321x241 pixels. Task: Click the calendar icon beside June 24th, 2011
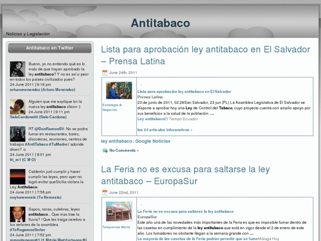pos(105,73)
